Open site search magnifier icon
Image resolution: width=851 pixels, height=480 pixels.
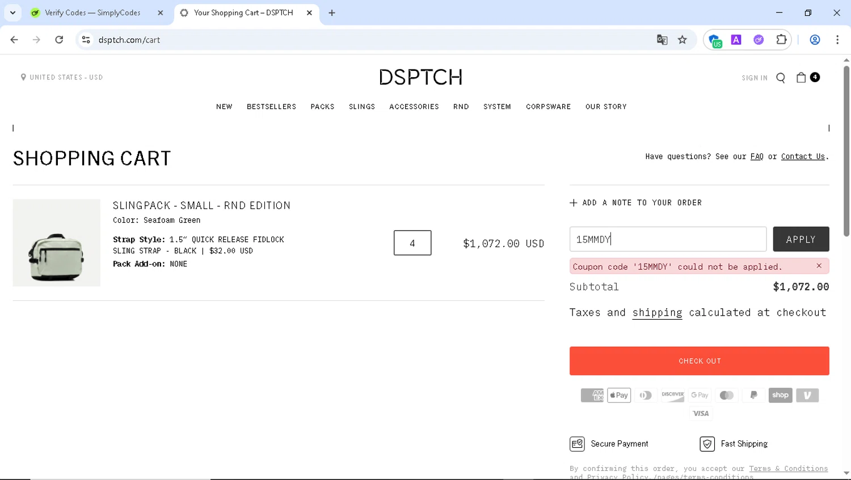click(x=781, y=78)
